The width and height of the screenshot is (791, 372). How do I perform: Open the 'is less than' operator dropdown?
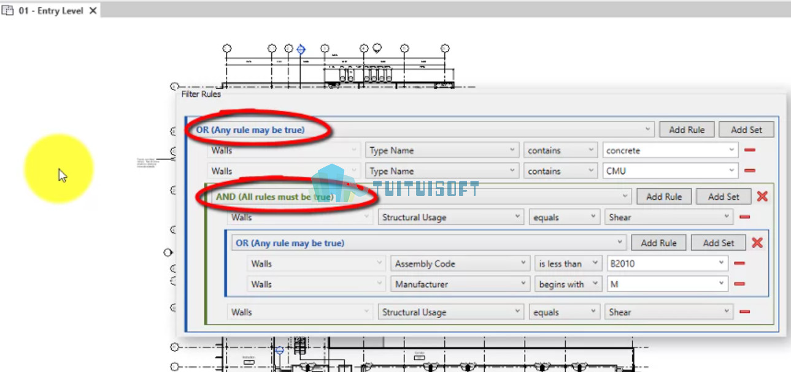click(568, 264)
